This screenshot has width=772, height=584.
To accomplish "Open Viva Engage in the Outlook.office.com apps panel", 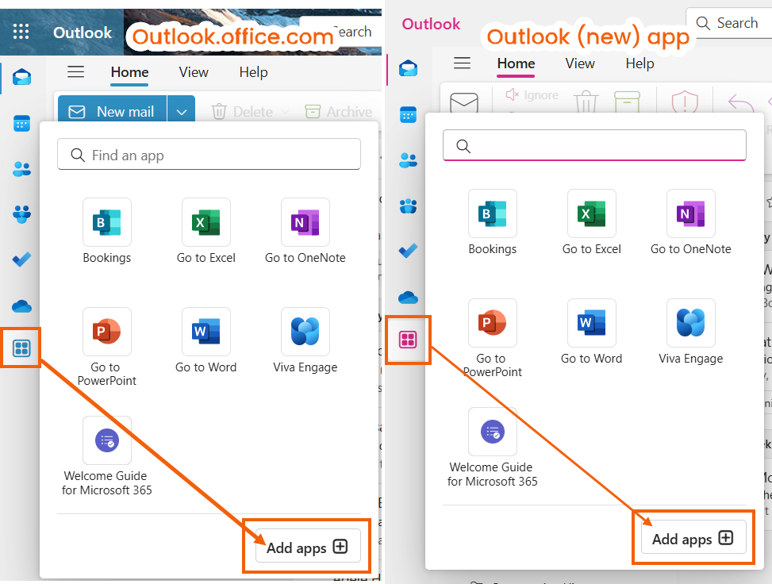I will point(305,340).
